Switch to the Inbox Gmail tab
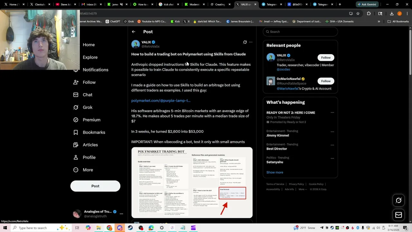 91,5
